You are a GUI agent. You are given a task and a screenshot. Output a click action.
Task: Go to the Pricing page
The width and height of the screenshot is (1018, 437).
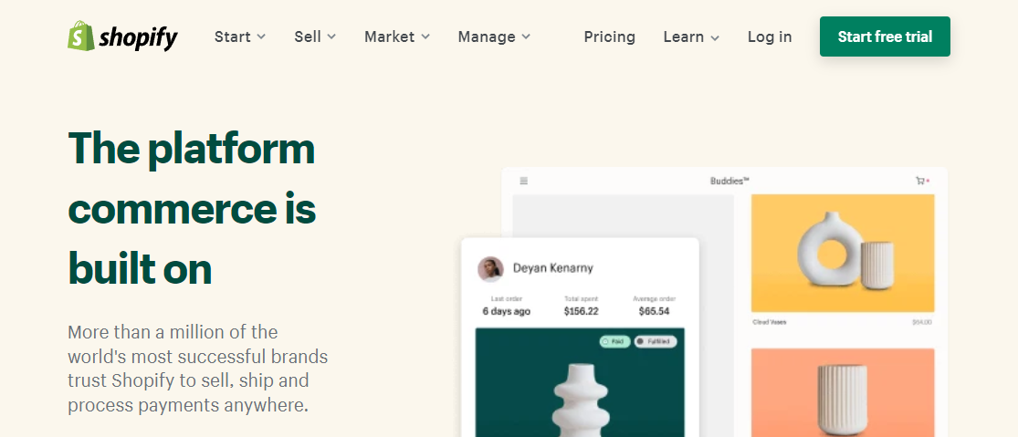click(610, 36)
